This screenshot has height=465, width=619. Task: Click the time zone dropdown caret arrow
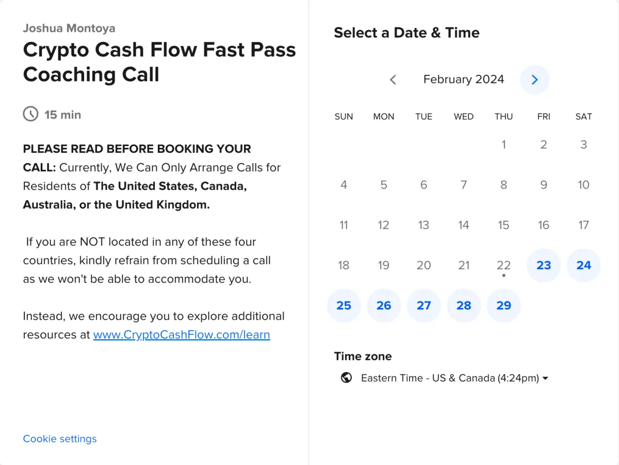pyautogui.click(x=545, y=378)
